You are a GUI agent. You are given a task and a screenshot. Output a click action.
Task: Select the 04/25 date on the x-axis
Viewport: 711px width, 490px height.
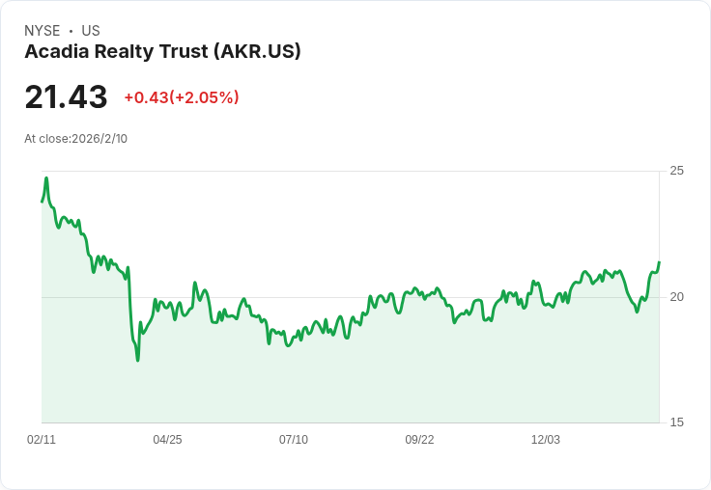pyautogui.click(x=167, y=440)
